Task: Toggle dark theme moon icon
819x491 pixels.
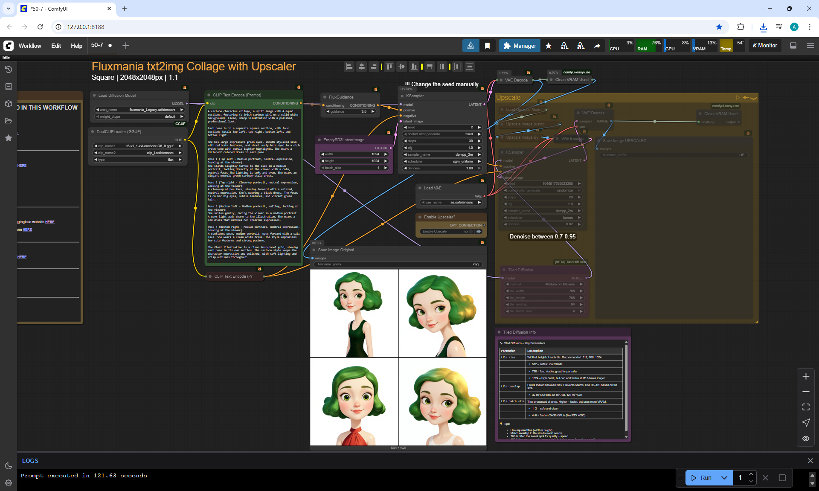Action: (x=8, y=466)
